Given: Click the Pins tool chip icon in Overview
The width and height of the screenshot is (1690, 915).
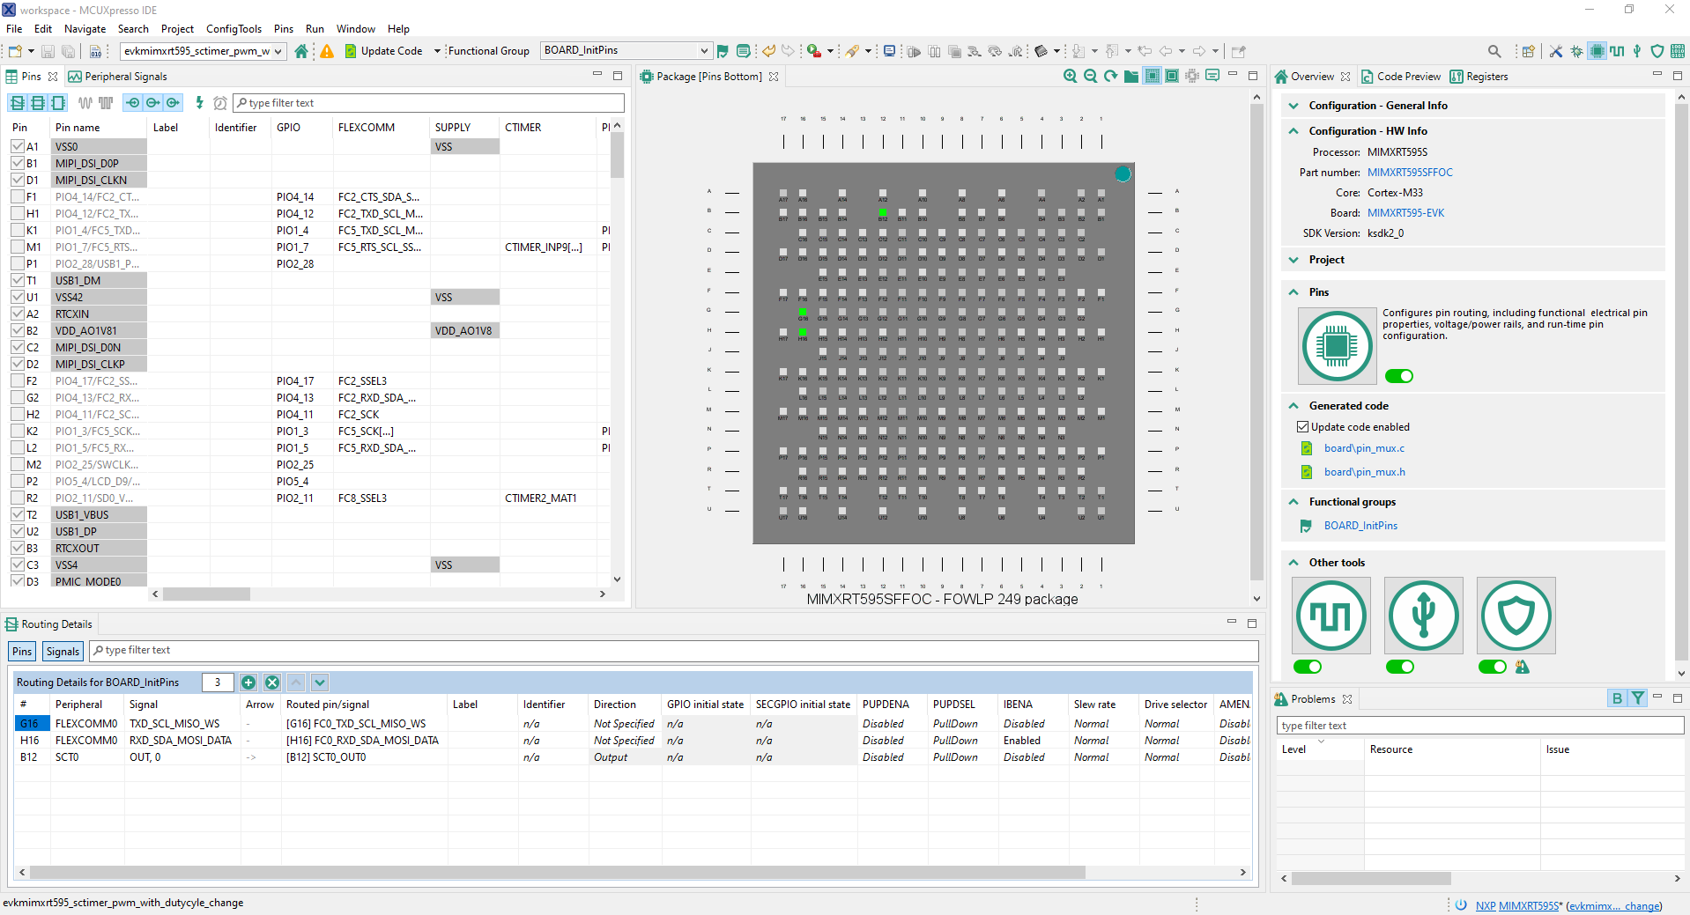Looking at the screenshot, I should pos(1337,346).
